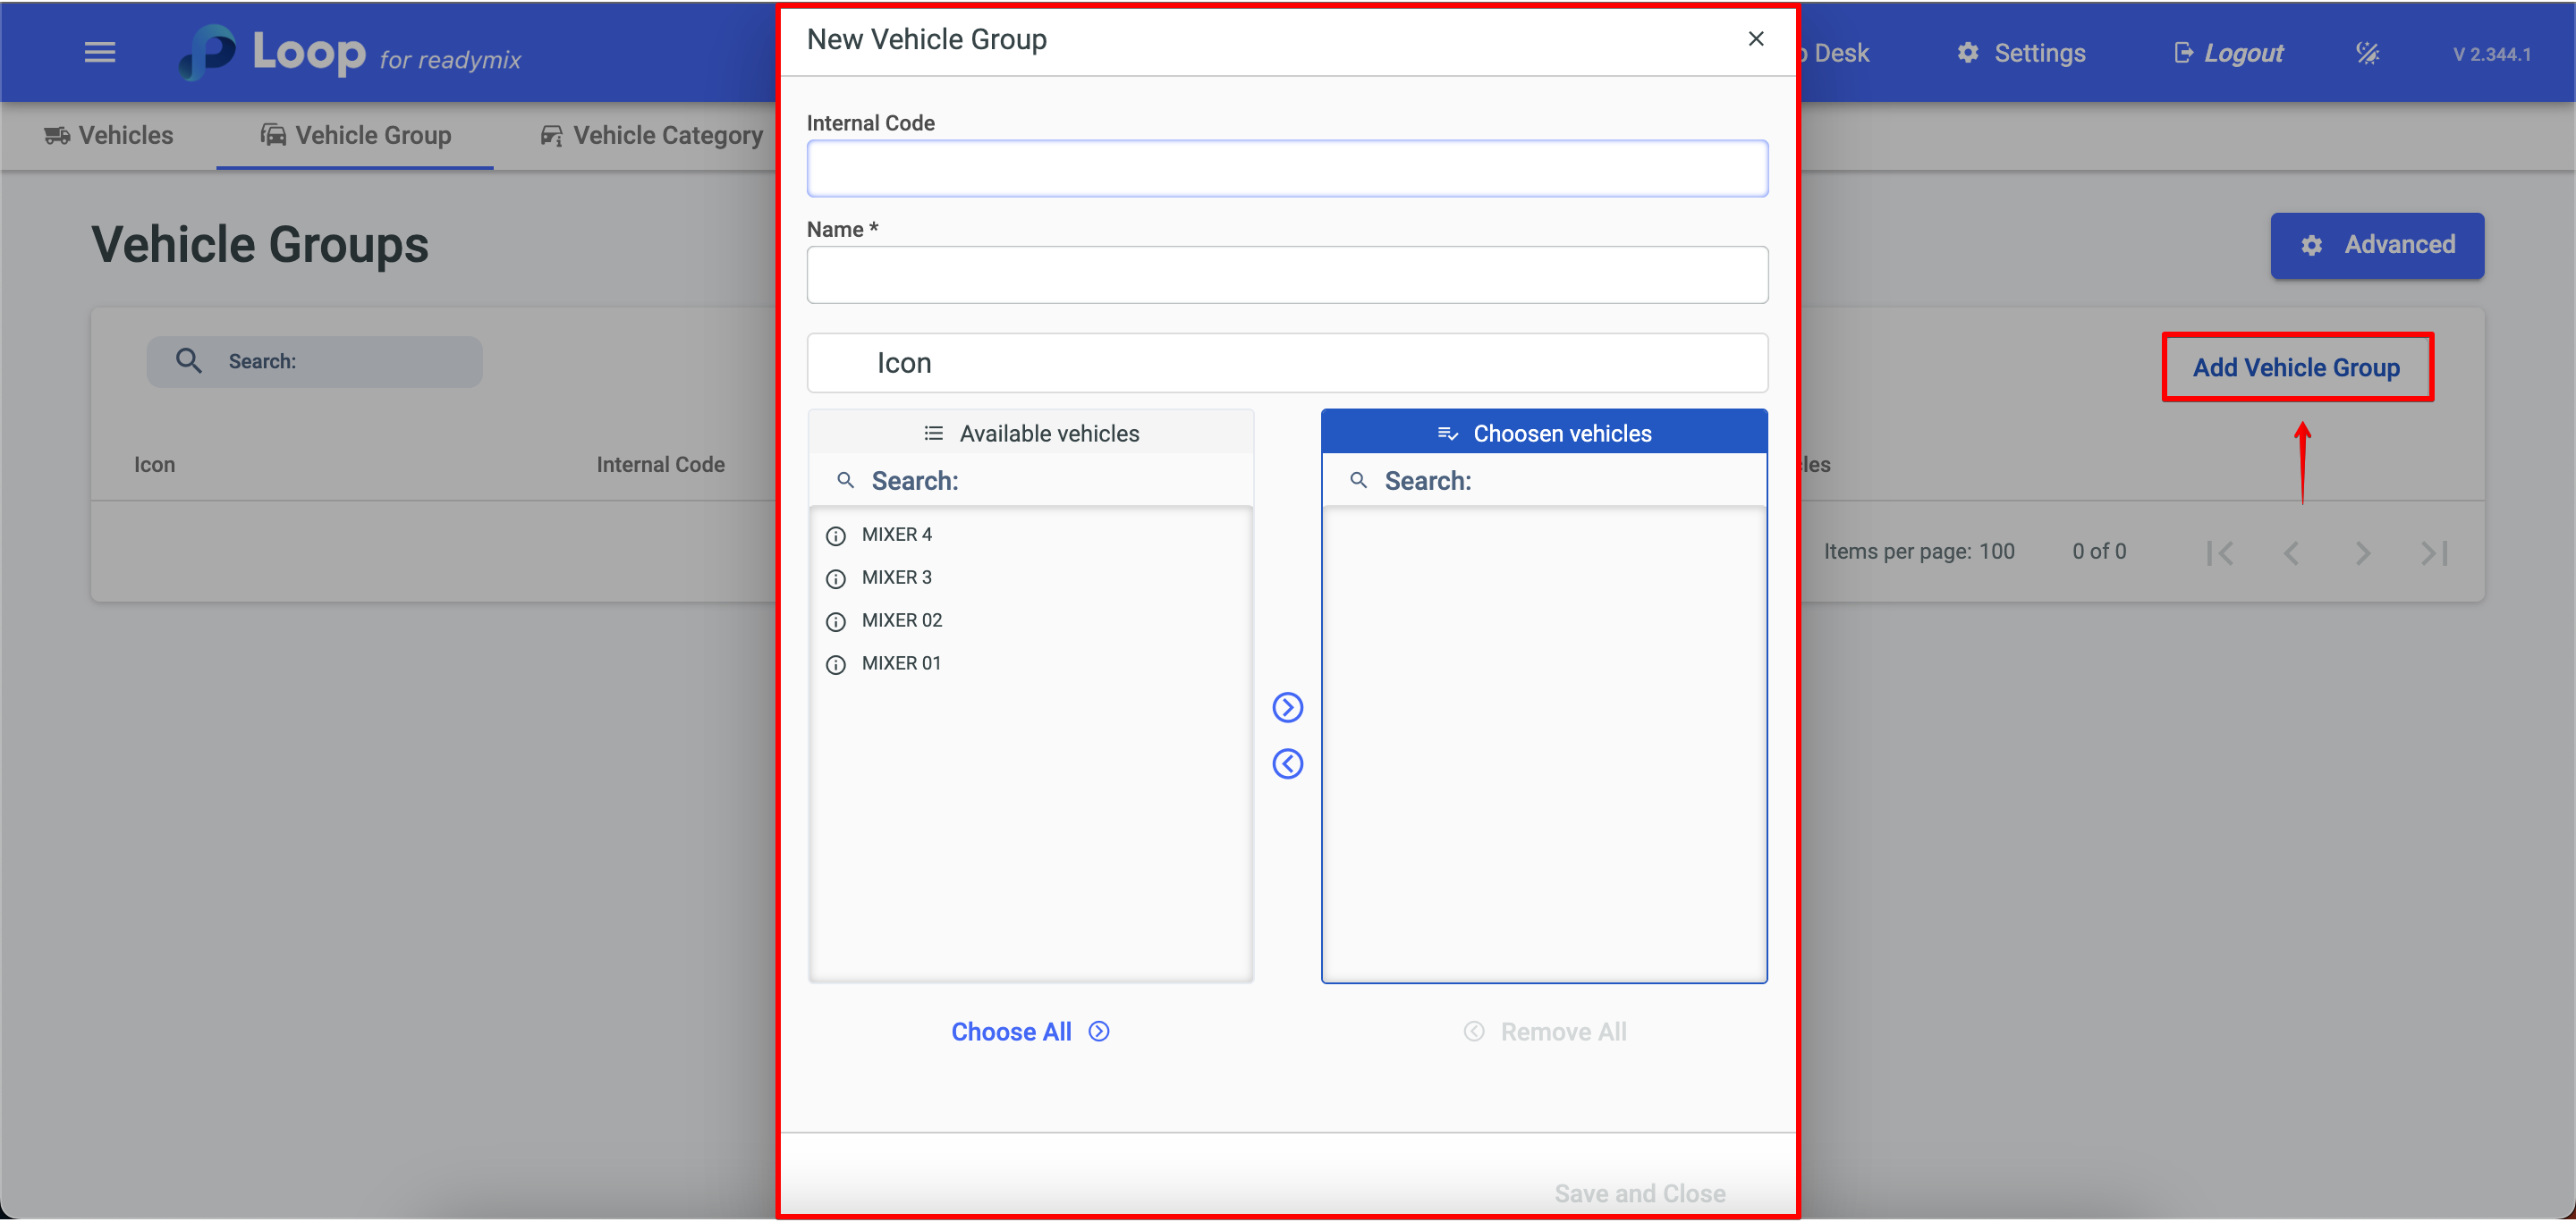Focus the Name input field
This screenshot has width=2576, height=1222.
click(1287, 274)
